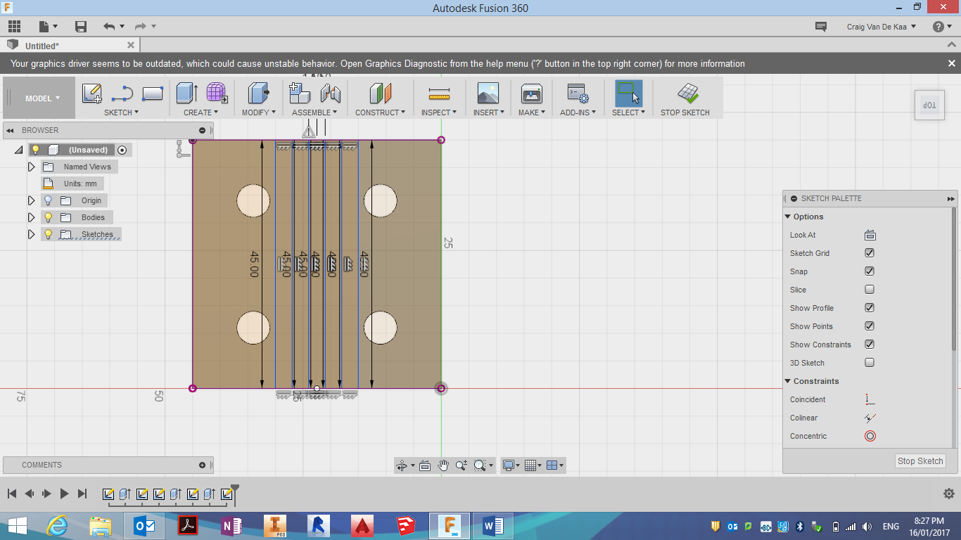961x540 pixels.
Task: Toggle Sketches folder visibility lightbulb
Action: [x=49, y=234]
